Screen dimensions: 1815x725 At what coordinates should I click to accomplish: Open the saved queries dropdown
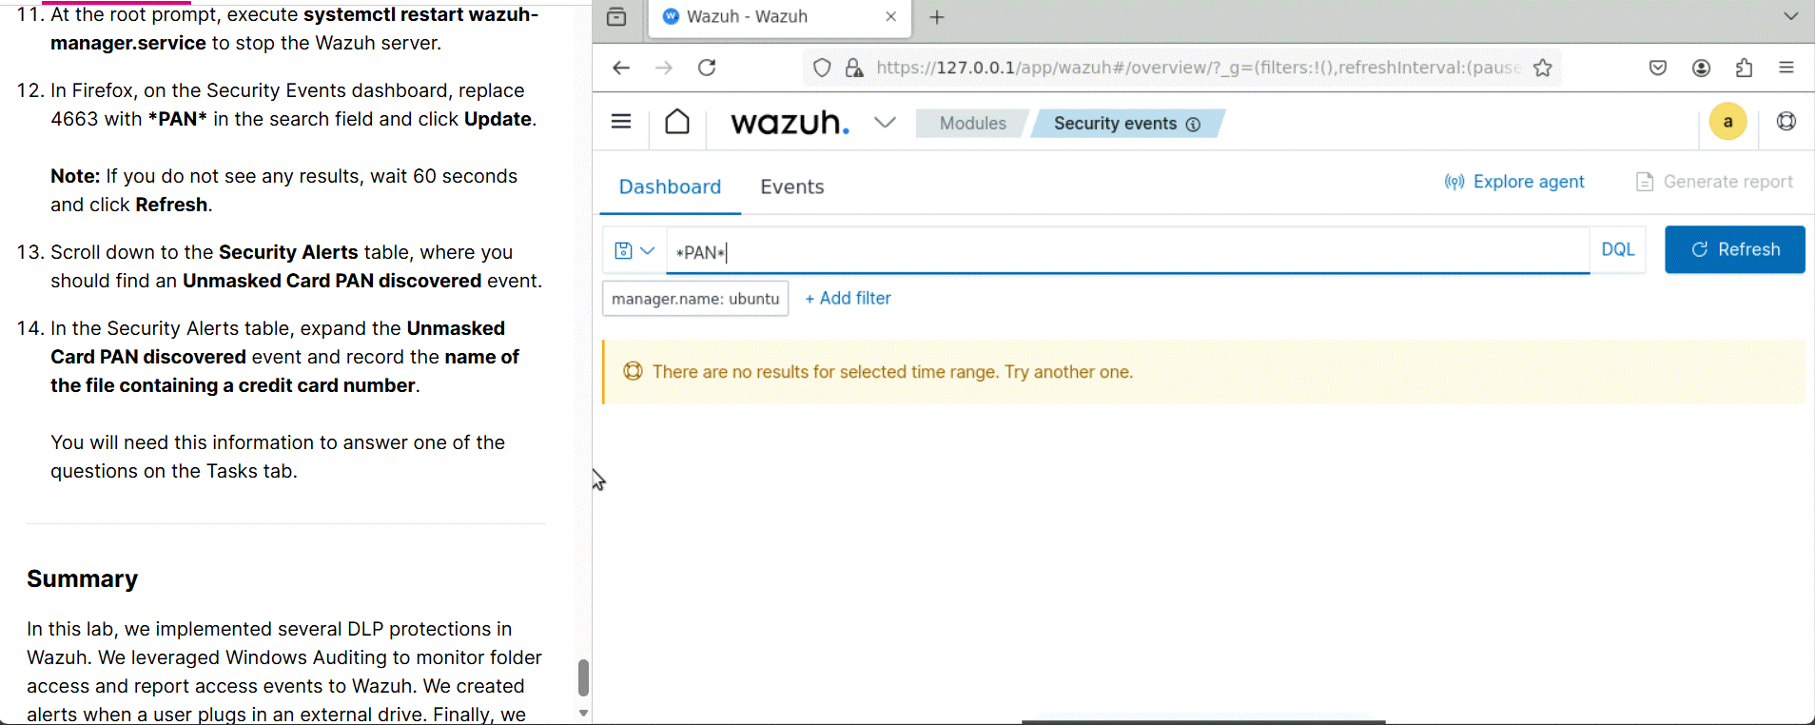634,250
